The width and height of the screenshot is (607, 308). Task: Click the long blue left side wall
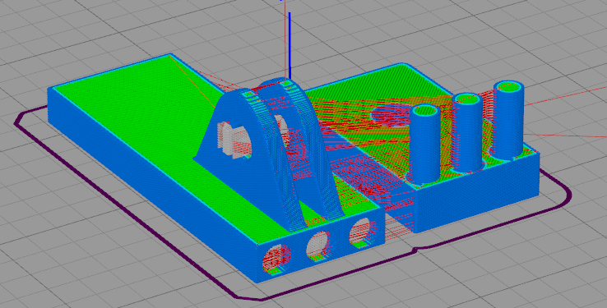151,190
